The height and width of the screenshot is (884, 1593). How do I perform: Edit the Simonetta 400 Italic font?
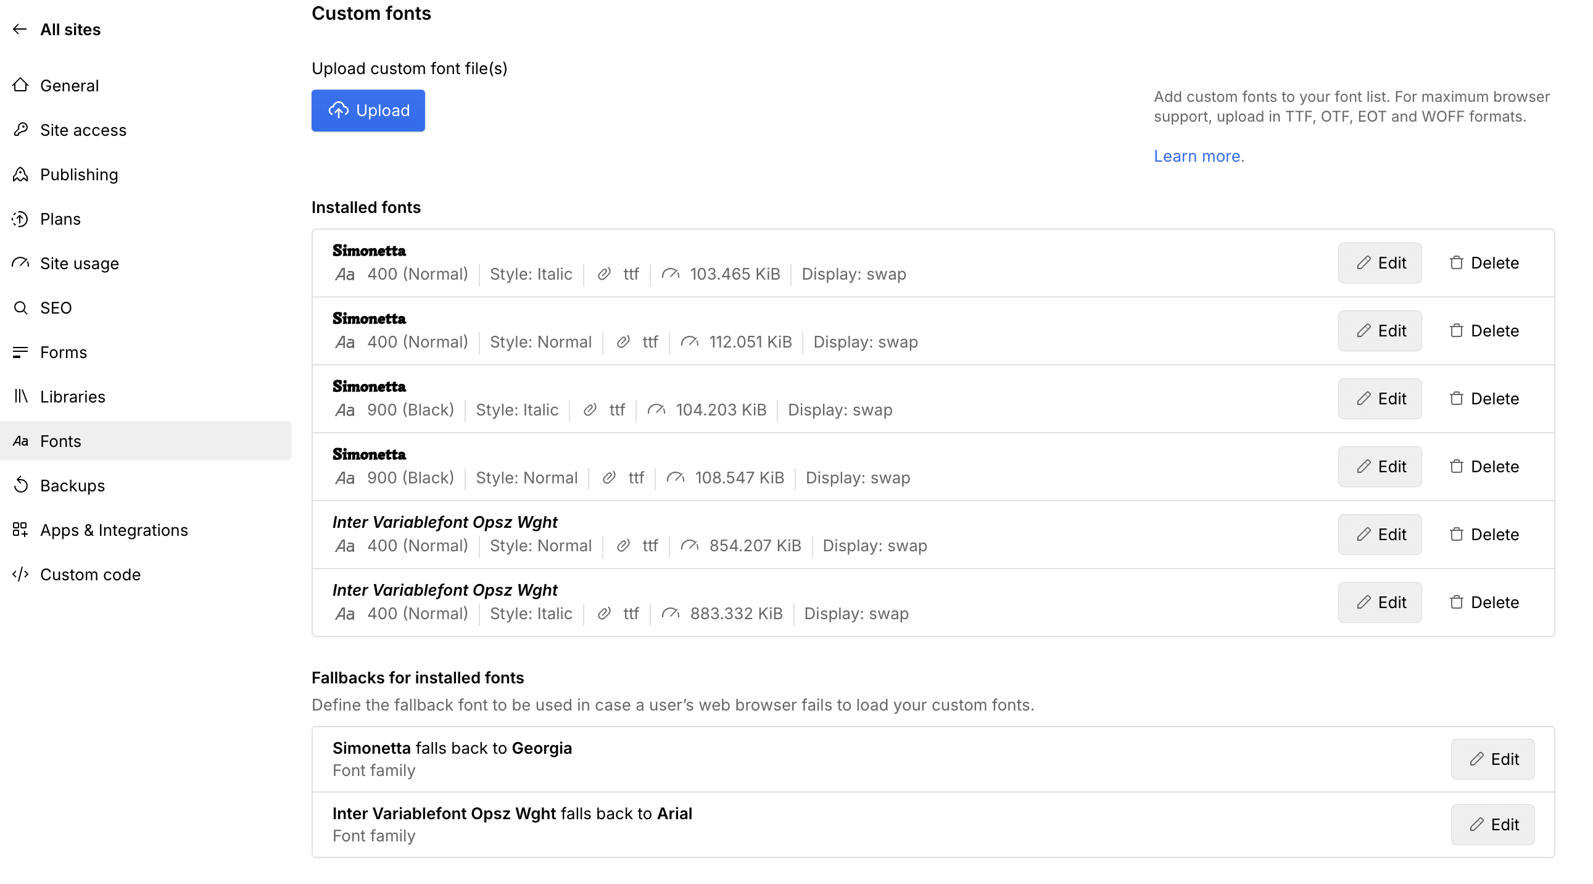1379,263
